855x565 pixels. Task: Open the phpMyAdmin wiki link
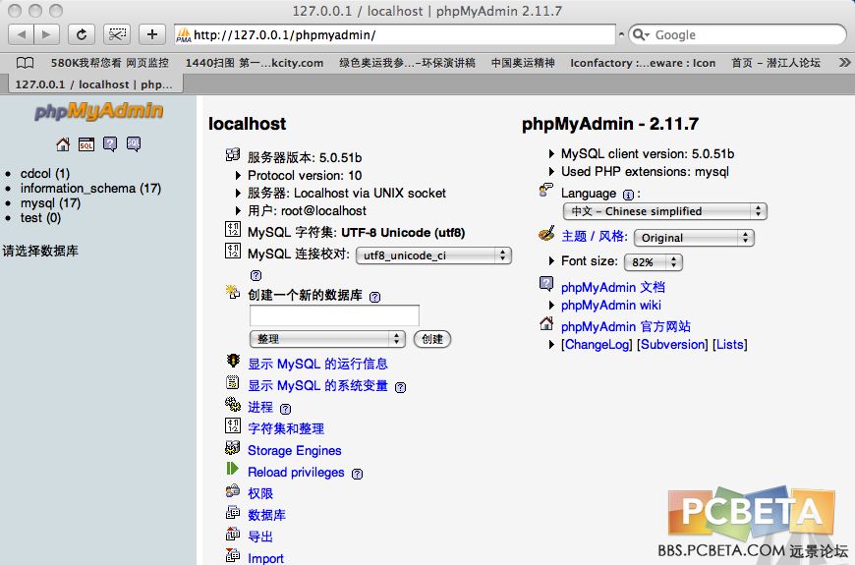(x=610, y=305)
